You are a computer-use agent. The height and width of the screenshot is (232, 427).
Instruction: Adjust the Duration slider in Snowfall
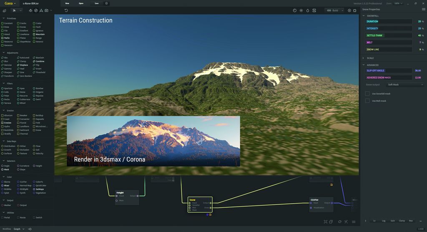pyautogui.click(x=389, y=21)
